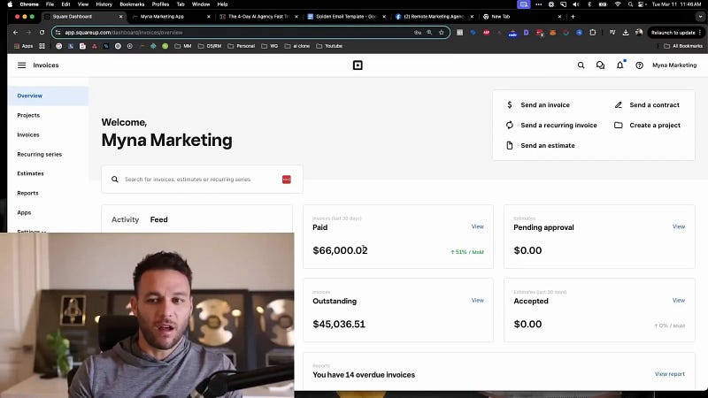This screenshot has height=398, width=708.
Task: Open the Apple menu
Action: click(x=10, y=4)
